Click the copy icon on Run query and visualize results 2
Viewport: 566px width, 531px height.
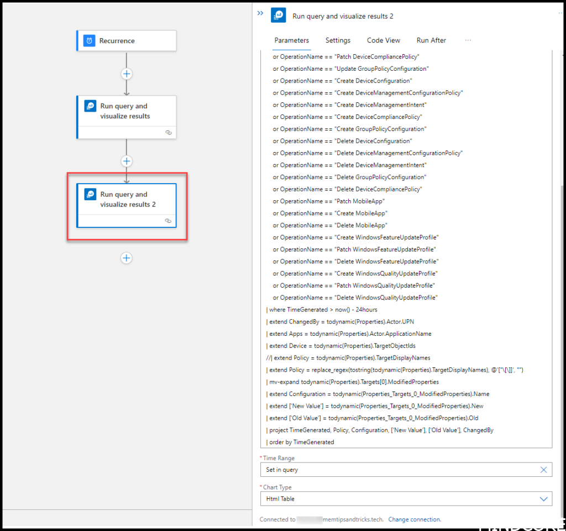point(168,220)
